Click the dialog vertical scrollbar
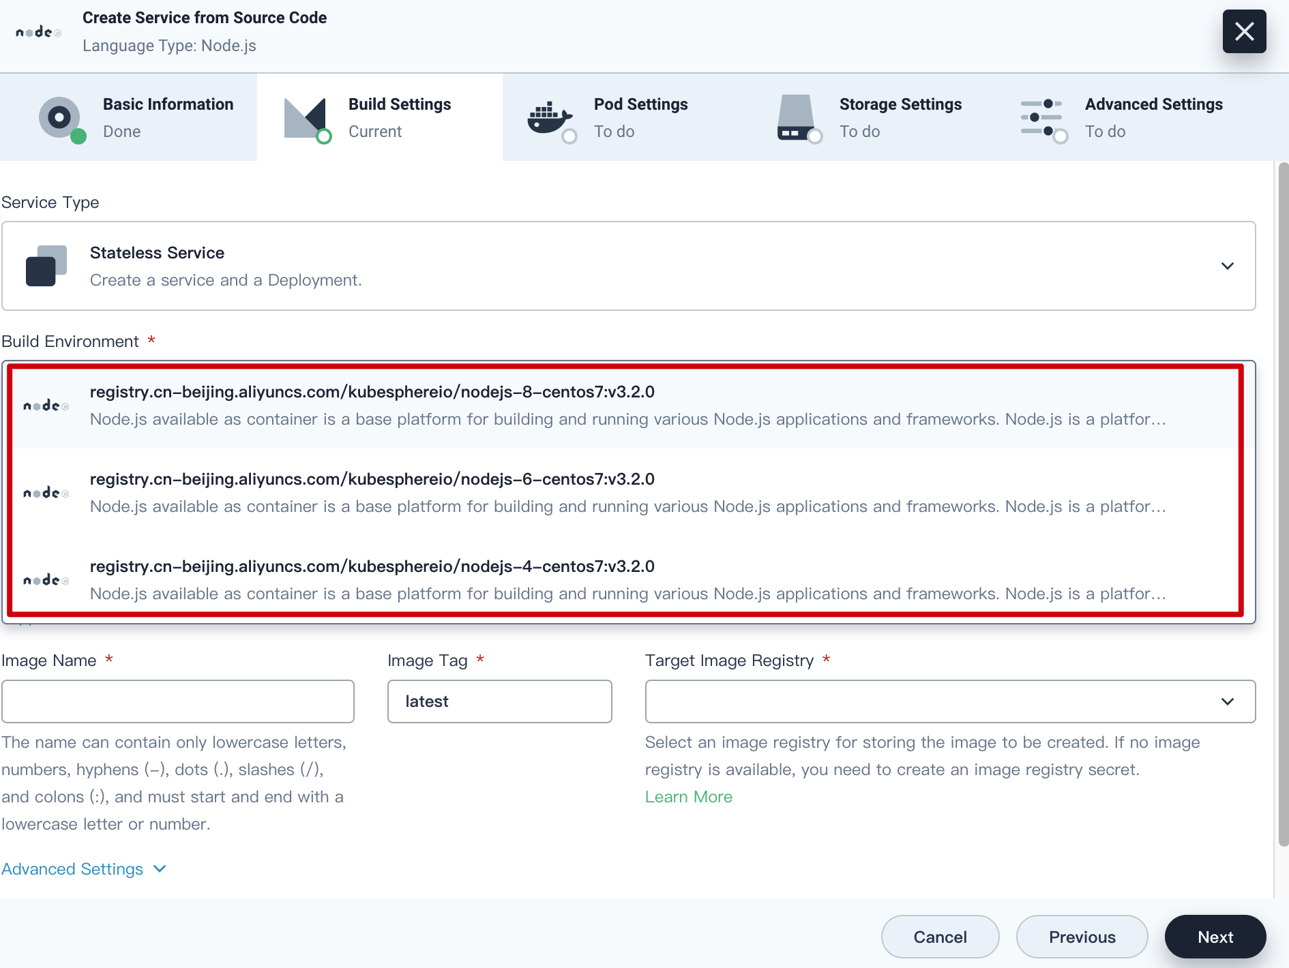This screenshot has width=1289, height=968. coord(1283,504)
